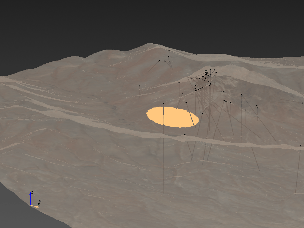Select the isolated drillhole collar left of the ellipse
The width and height of the screenshot is (304, 228).
(139, 86)
